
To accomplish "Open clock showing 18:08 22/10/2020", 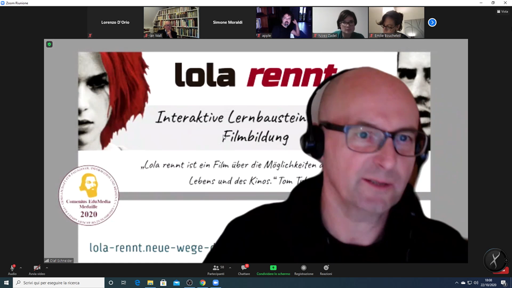I will (489, 283).
